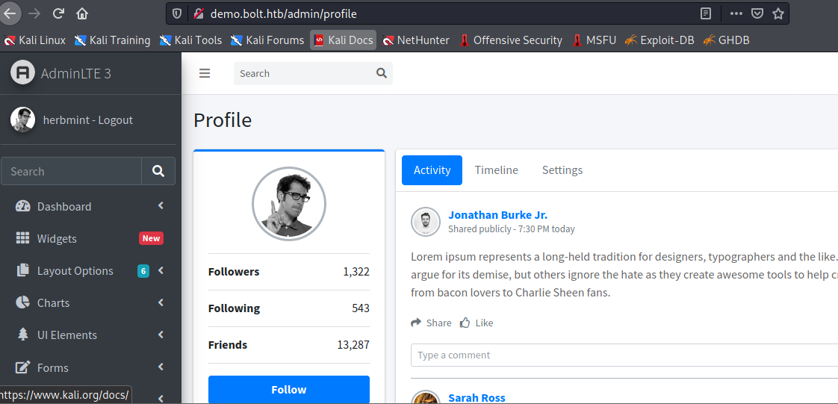Click the navbar search magnifier icon
Viewport: 838px width, 404px height.
point(382,73)
